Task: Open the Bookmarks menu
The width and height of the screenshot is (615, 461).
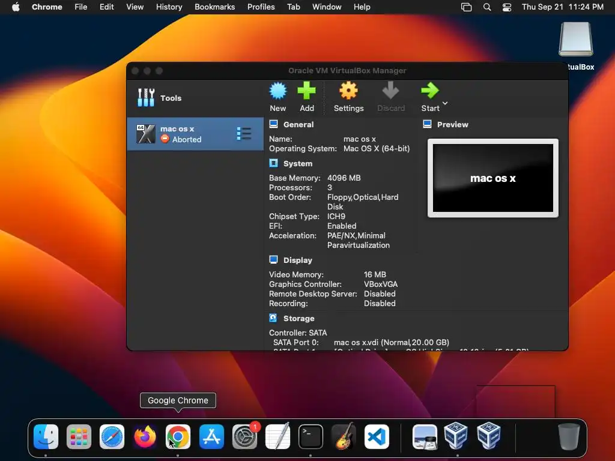Action: point(214,7)
